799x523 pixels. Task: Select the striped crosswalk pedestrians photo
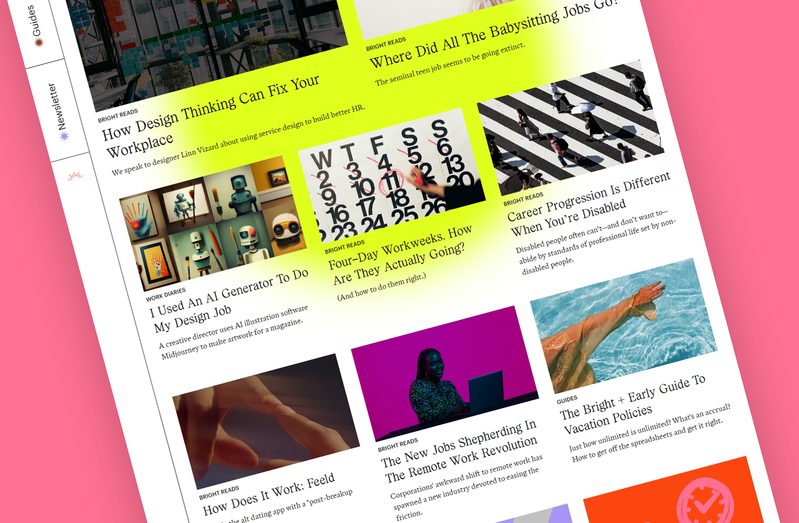coord(571,128)
